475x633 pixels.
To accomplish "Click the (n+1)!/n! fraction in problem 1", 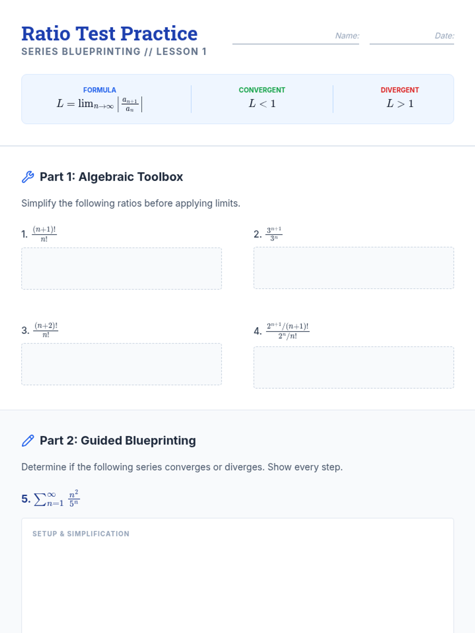I will 44,234.
